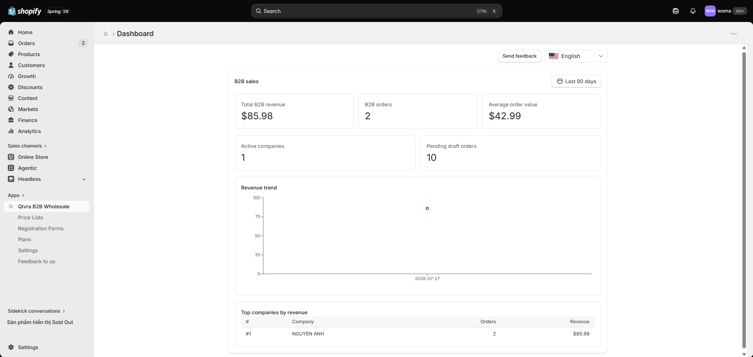Click the Home house icon
The image size is (753, 357).
(x=11, y=32)
